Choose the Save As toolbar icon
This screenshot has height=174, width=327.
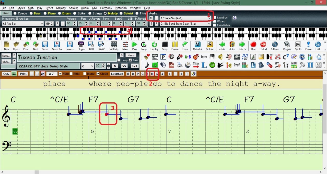(x=57, y=46)
